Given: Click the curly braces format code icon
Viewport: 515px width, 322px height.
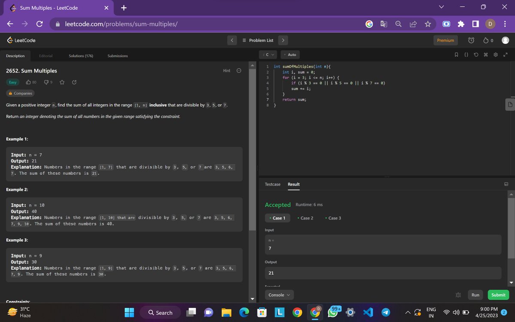Looking at the screenshot, I should point(466,55).
